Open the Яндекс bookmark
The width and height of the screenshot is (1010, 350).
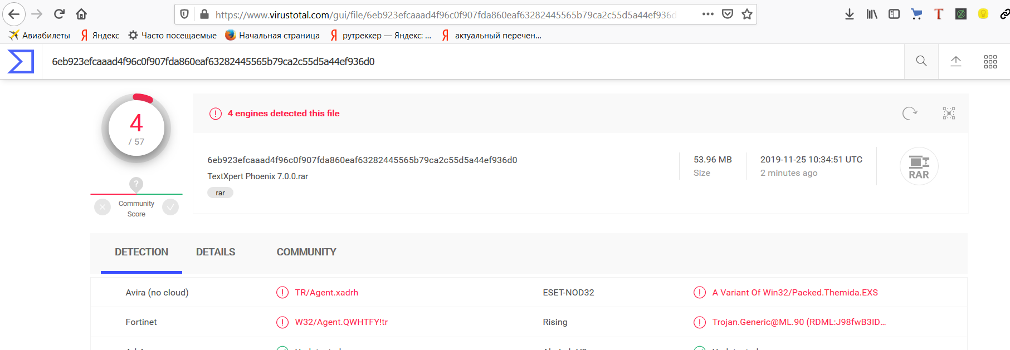coord(100,36)
